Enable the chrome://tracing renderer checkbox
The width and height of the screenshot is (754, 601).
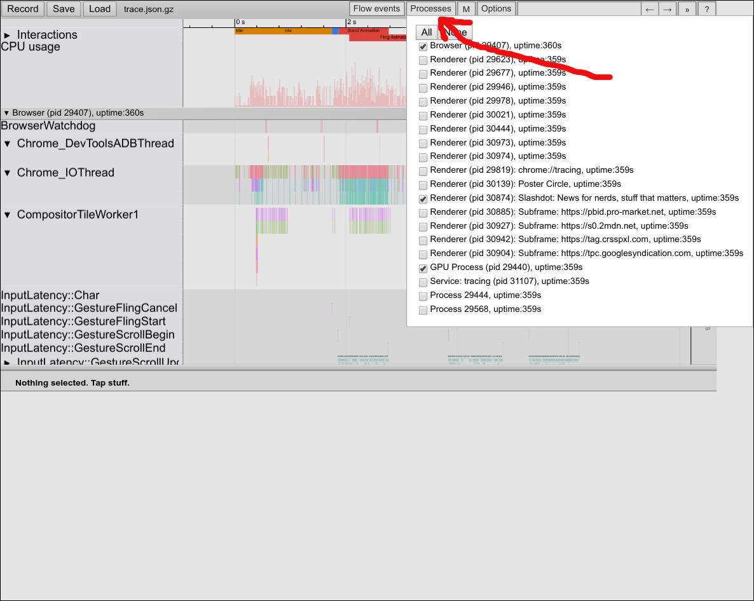[423, 171]
